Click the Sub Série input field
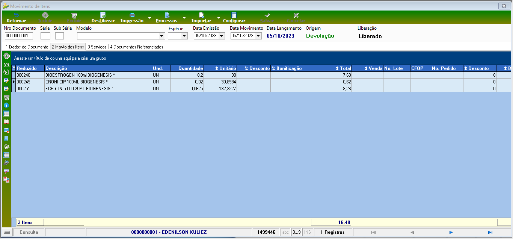 (59, 36)
